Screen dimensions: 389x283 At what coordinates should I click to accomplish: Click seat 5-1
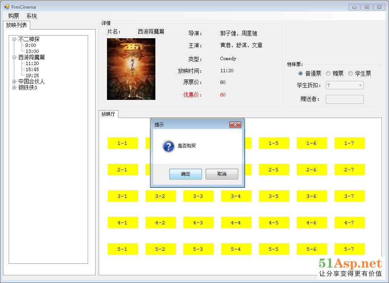(x=122, y=249)
